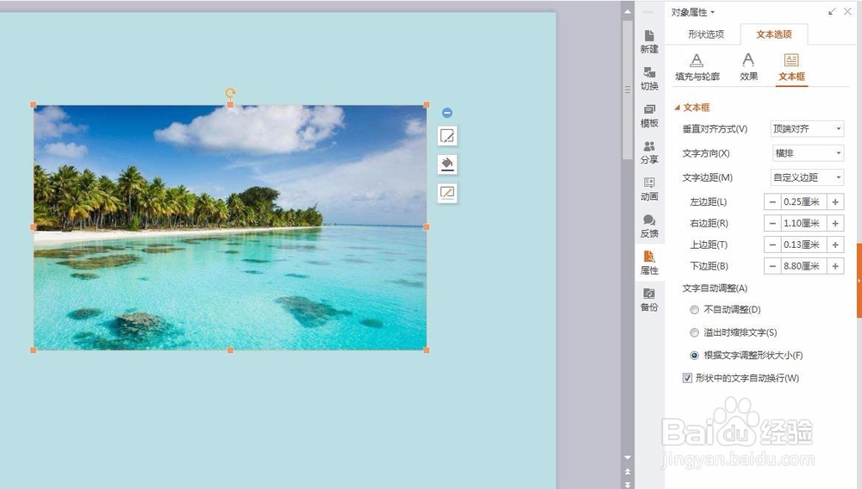
Task: Close the 对象属性 pane
Action: pyautogui.click(x=847, y=11)
